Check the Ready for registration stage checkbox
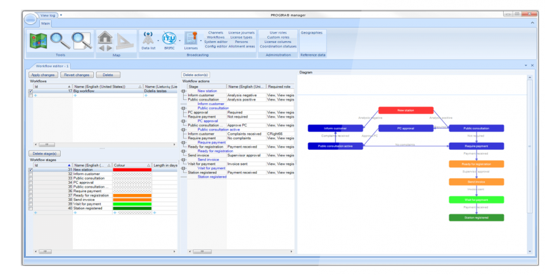 [x=31, y=195]
